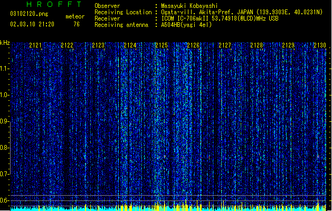Click the 2122 time marker
The height and width of the screenshot is (211, 332).
point(67,45)
